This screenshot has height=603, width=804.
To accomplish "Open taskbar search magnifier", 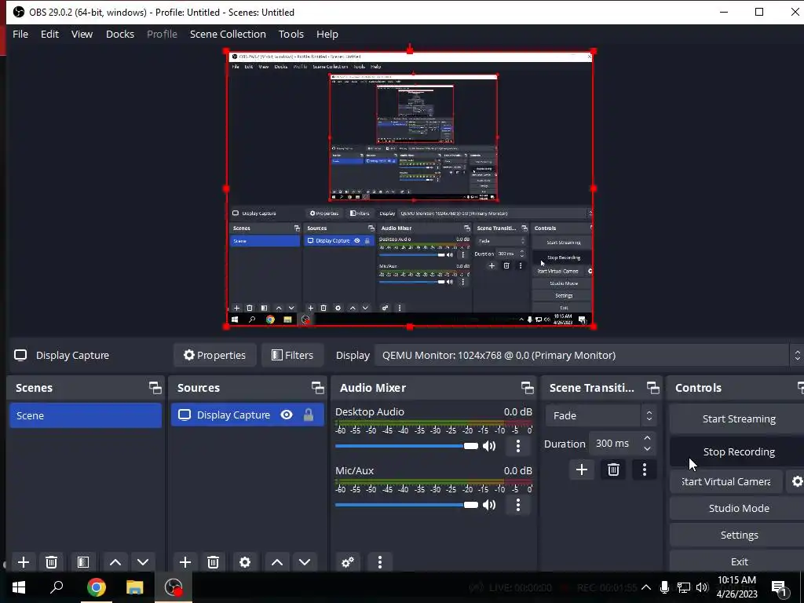I will pos(57,587).
